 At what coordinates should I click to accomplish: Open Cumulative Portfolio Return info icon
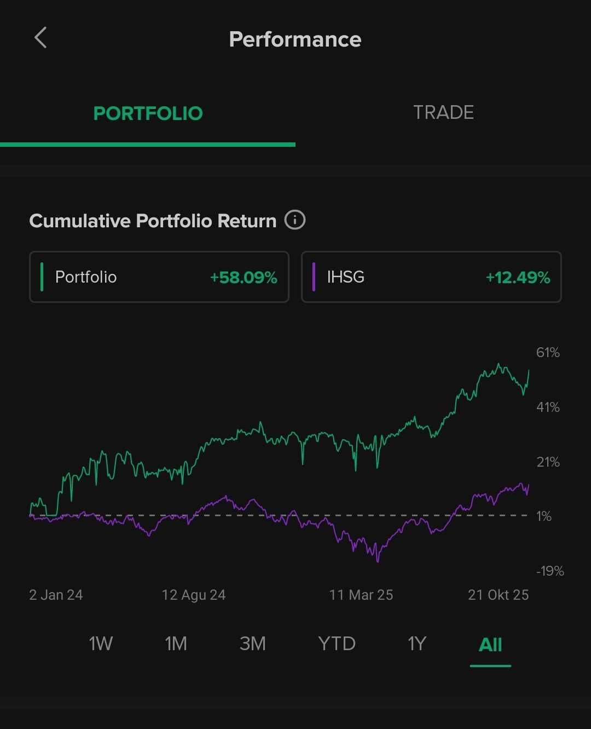pos(295,220)
